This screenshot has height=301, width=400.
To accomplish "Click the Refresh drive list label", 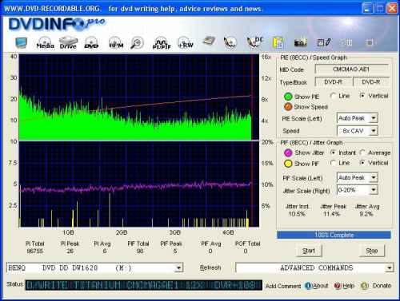I will pyautogui.click(x=210, y=267).
